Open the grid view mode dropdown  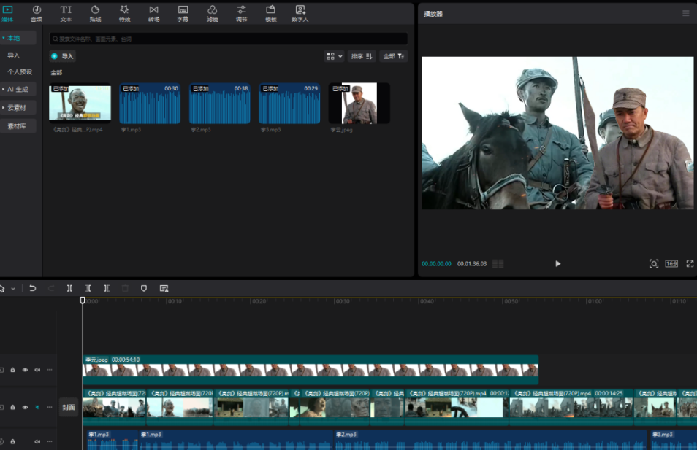[335, 56]
